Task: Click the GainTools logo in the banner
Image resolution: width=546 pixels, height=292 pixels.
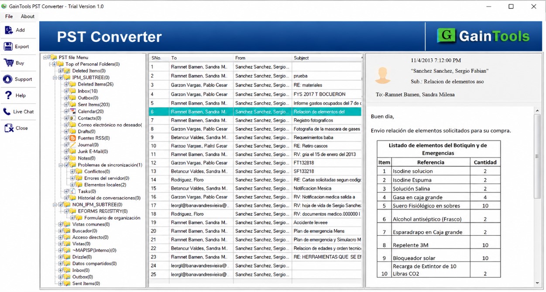Action: pyautogui.click(x=484, y=36)
